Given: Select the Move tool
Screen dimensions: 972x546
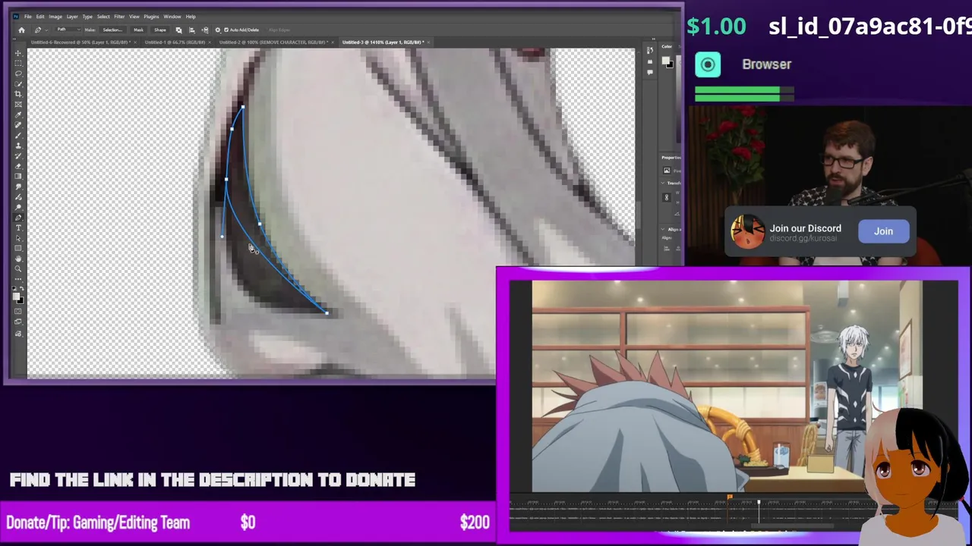Looking at the screenshot, I should click(18, 53).
